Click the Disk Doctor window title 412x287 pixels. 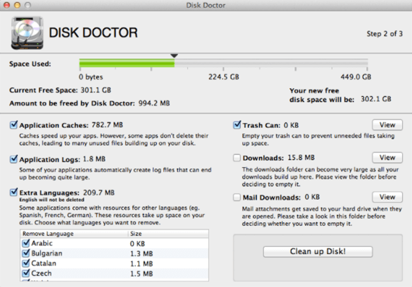(x=206, y=5)
